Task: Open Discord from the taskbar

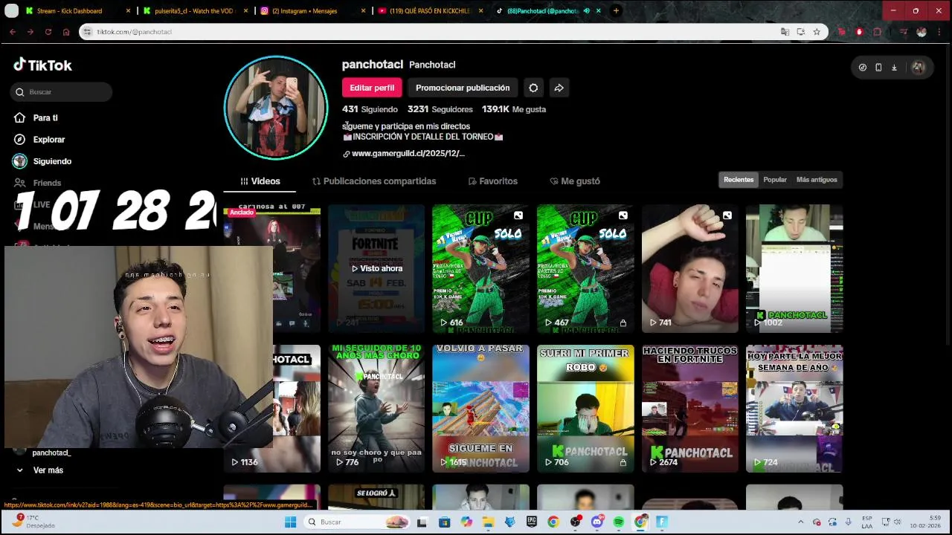Action: coord(596,522)
